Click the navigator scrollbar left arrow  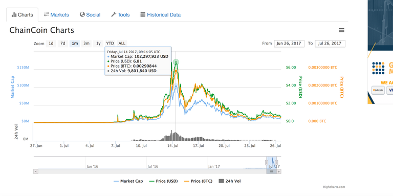click(x=36, y=171)
